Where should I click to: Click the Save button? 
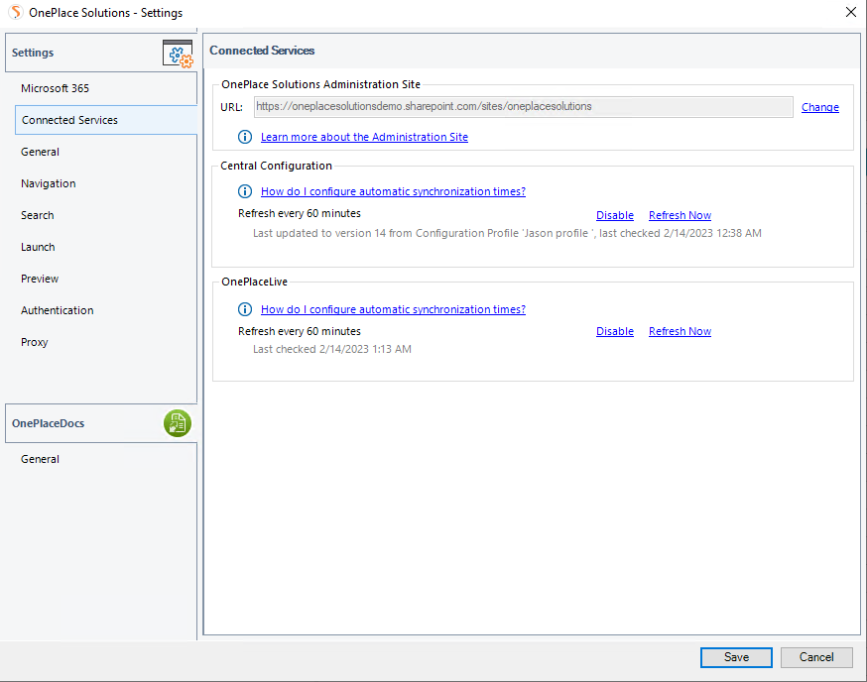736,657
